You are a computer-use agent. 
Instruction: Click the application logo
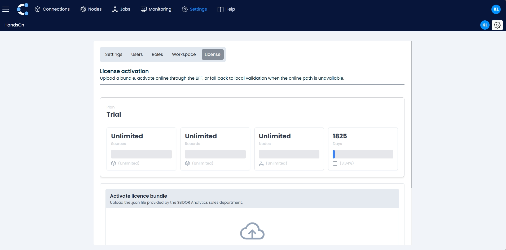(23, 9)
